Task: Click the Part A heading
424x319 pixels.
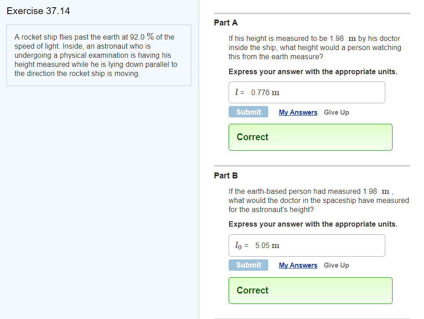Action: tap(226, 23)
